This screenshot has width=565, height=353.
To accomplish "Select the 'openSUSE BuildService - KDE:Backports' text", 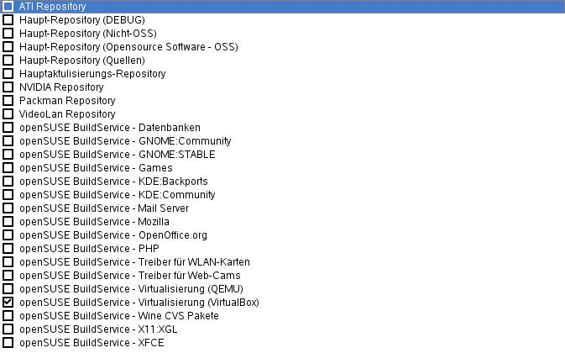I will (114, 182).
